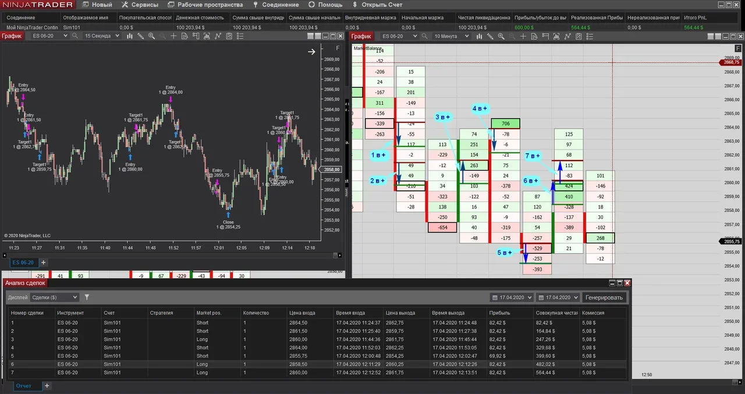Viewport: 745px width, 394px height.
Task: Open the Соединение menu
Action: [x=275, y=5]
